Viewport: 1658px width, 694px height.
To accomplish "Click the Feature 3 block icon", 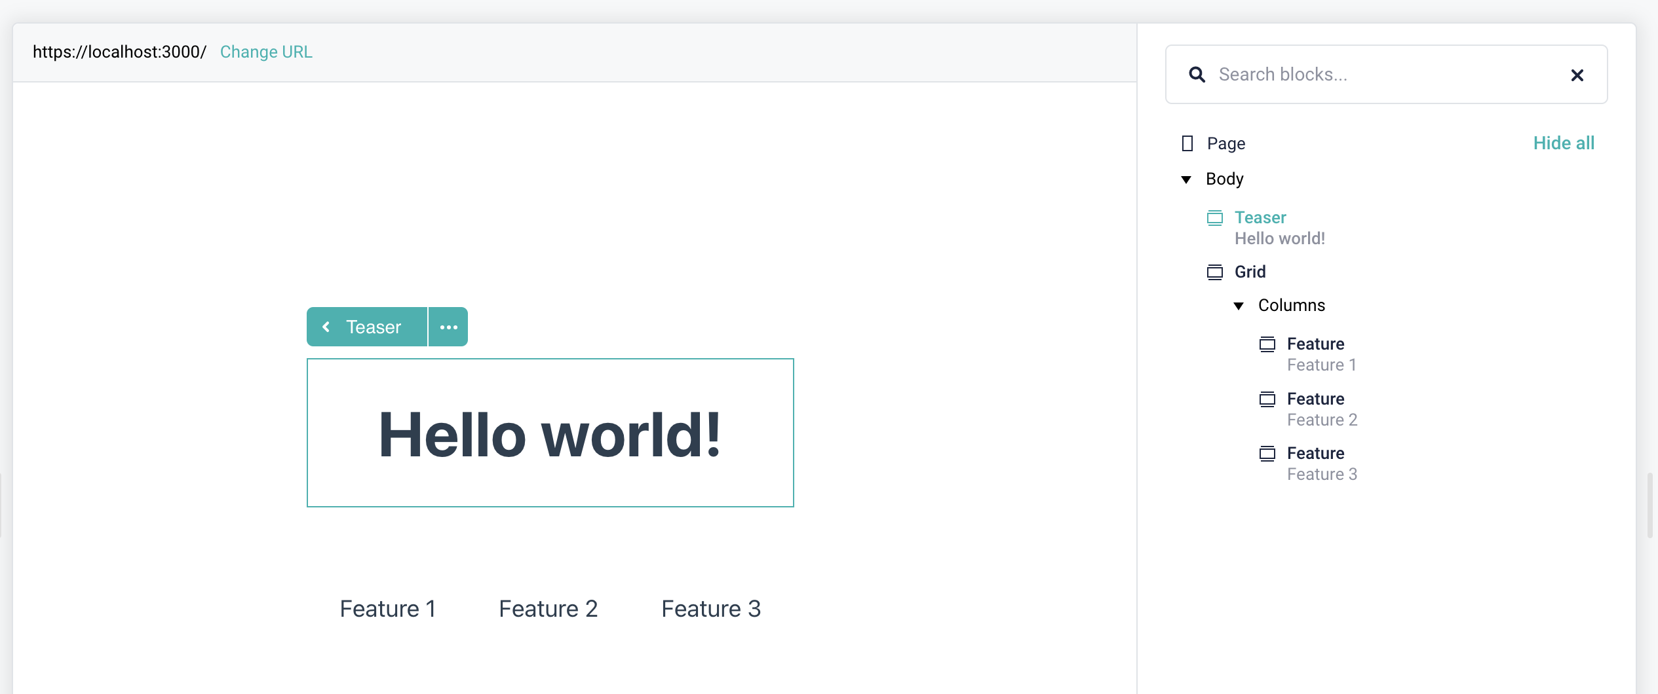I will [x=1269, y=453].
